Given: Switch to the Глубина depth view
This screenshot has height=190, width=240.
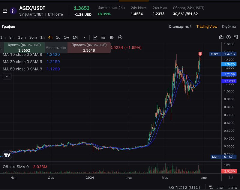Looking at the screenshot, I should pyautogui.click(x=229, y=26).
